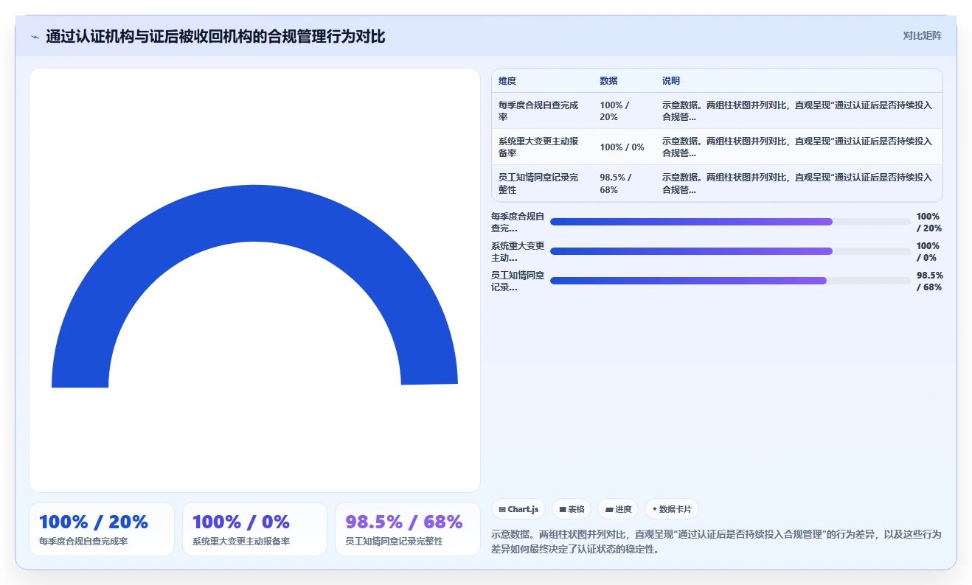Screen dimensions: 972x585
Task: Click description in 系统重大变更主动报备率 row
Action: [797, 147]
